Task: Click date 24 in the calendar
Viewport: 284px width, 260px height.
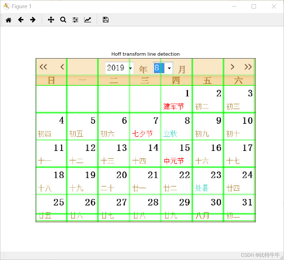Action: coord(248,175)
